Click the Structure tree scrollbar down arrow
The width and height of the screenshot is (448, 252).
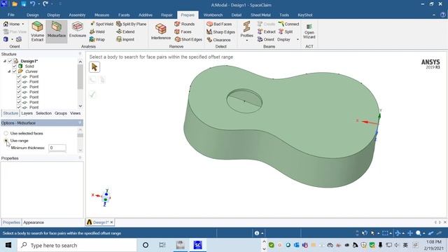80,106
